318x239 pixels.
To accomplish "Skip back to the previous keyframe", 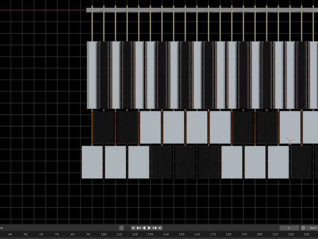I will click(x=139, y=228).
